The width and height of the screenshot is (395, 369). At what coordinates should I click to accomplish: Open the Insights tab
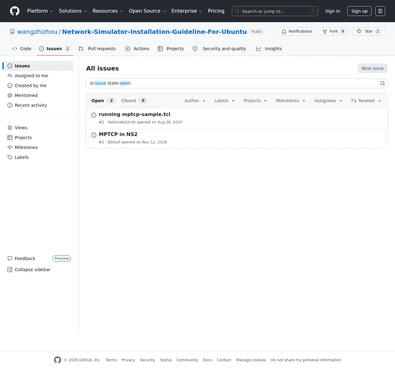tap(269, 49)
